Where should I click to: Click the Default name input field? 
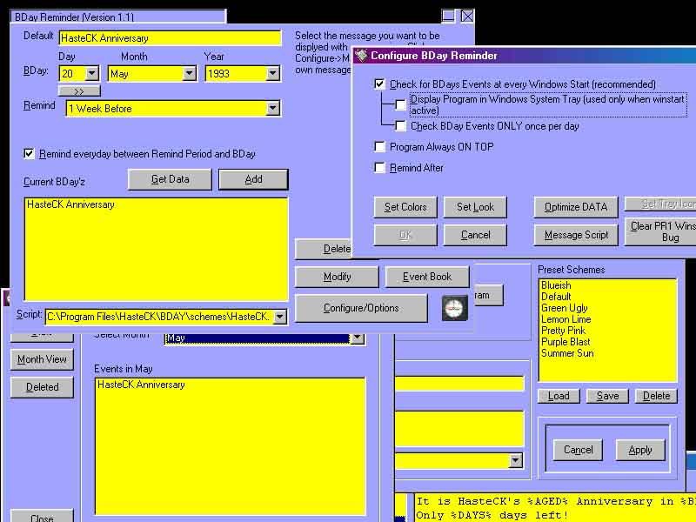point(170,38)
